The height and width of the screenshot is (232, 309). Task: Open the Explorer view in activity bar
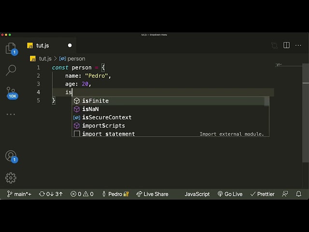pos(11,48)
